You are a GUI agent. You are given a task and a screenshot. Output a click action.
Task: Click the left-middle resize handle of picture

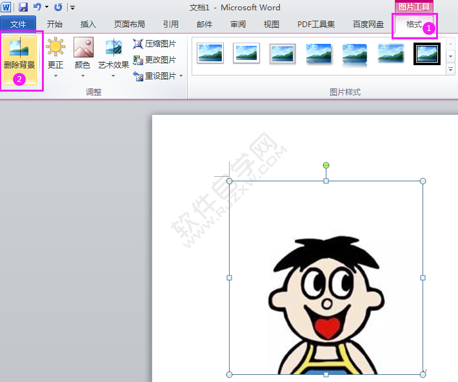point(229,277)
